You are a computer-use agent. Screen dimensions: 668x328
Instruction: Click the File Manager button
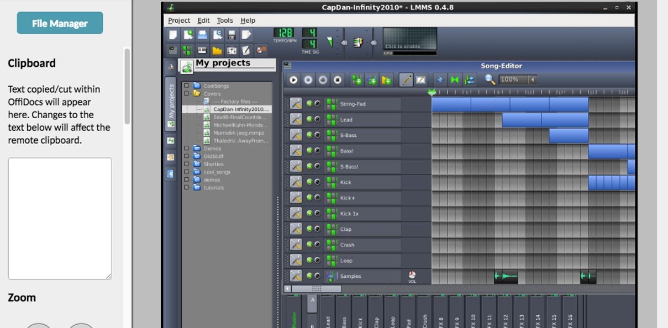pos(60,23)
